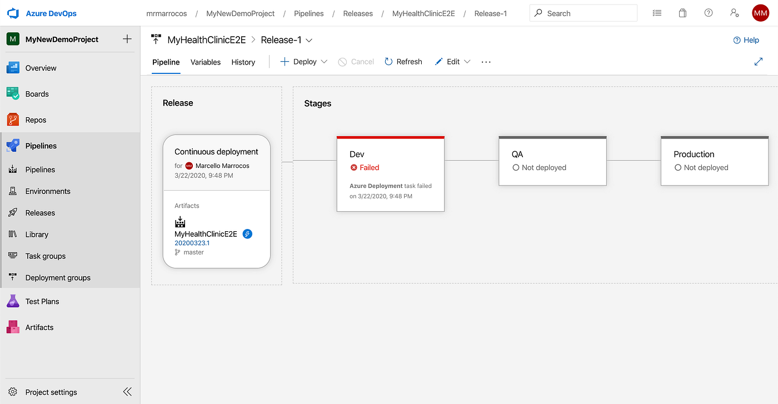
Task: Open the Artifacts section
Action: pos(39,327)
